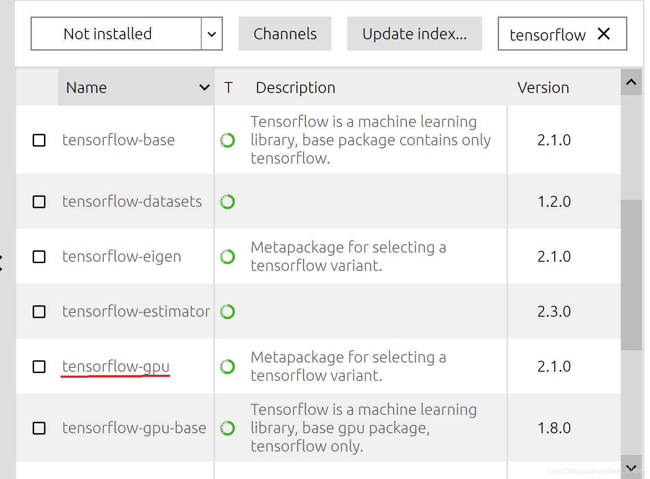Click version 2.1.0 of tensorflow-eigen
Screen dimensions: 650x479
tap(554, 257)
